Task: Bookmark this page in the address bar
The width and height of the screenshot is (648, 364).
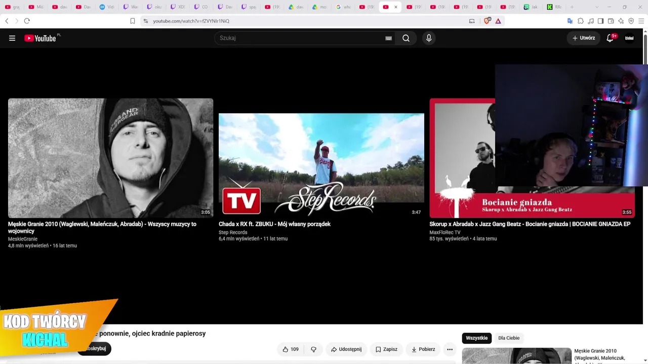Action: (x=133, y=21)
